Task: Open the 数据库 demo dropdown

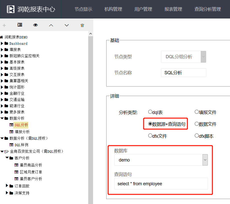Action: point(161,160)
